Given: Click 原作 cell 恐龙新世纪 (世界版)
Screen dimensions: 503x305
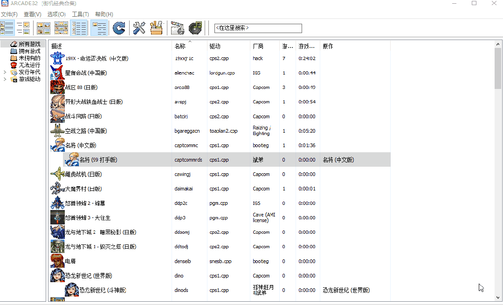Looking at the screenshot, I should (346, 290).
